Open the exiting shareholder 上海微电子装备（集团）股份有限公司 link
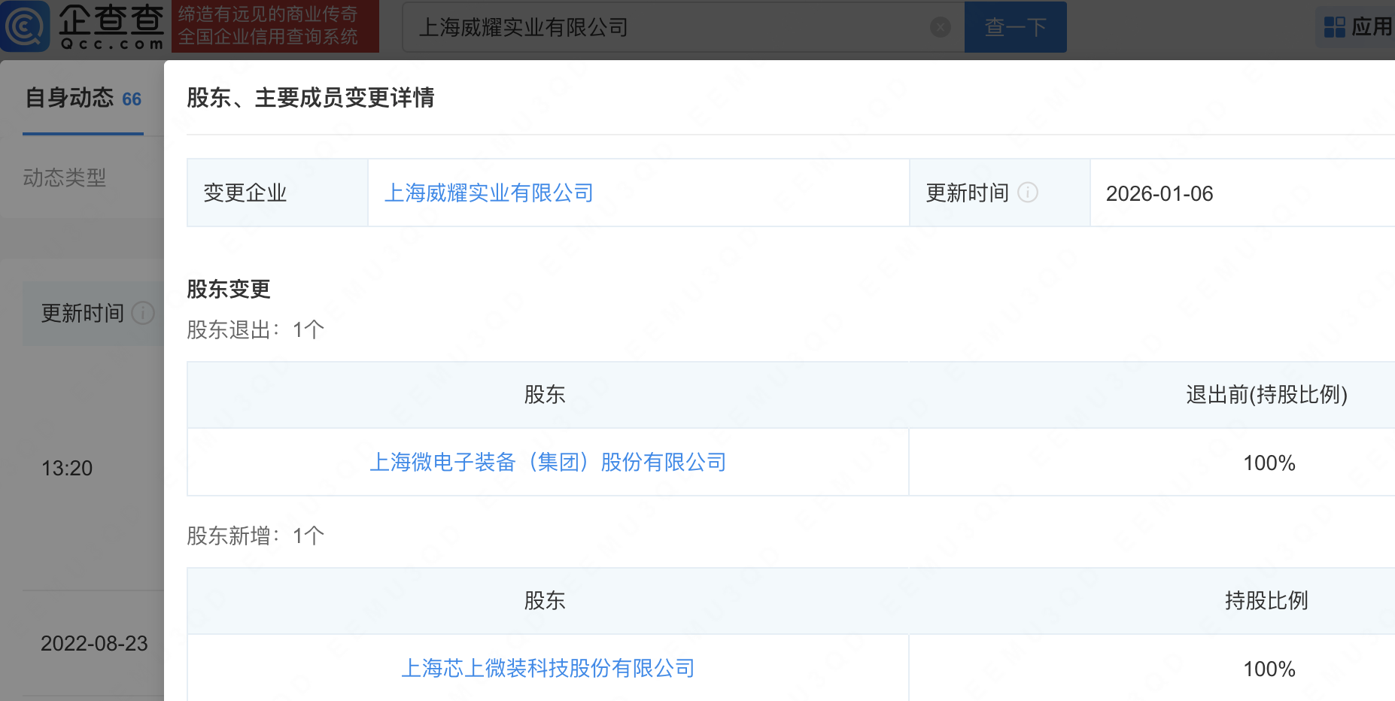The width and height of the screenshot is (1395, 701). coord(548,462)
